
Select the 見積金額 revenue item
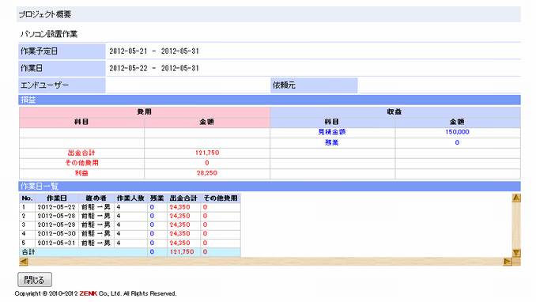coord(331,132)
